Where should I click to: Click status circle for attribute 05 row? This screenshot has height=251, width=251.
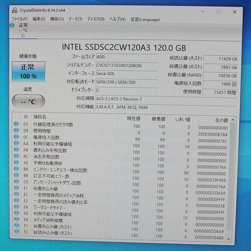tap(16, 124)
